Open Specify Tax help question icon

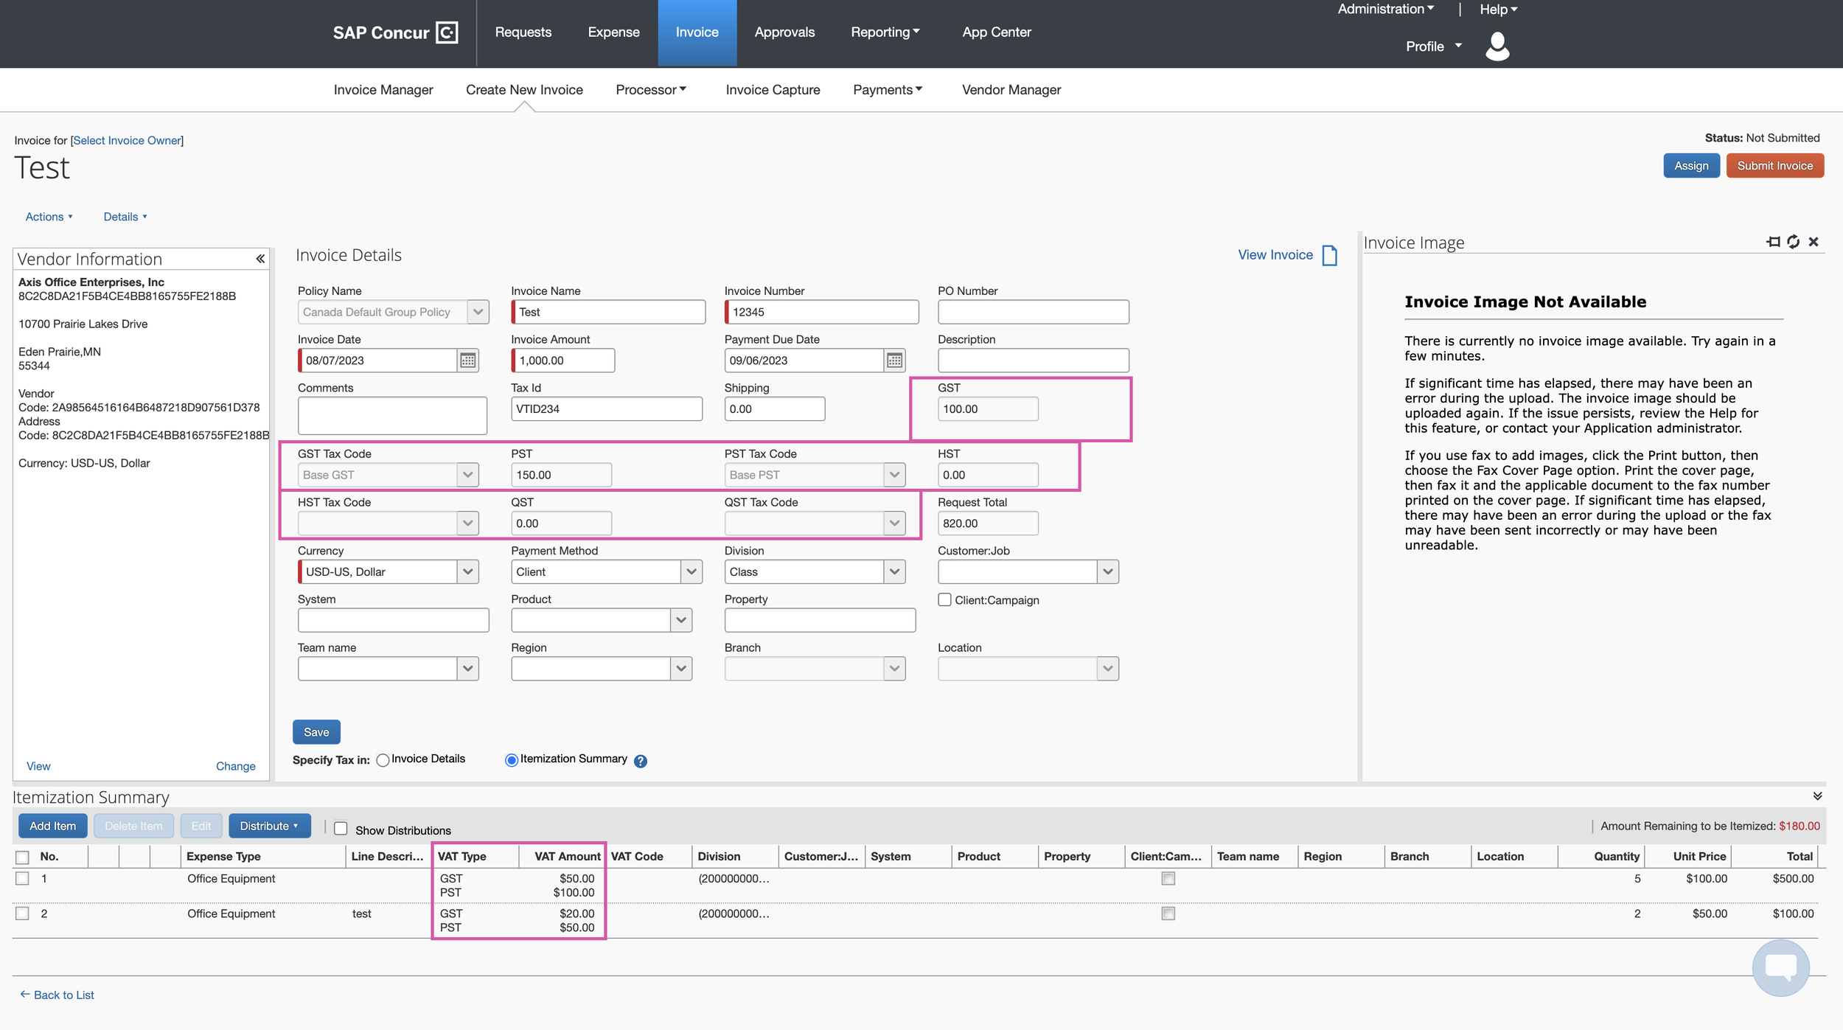(641, 761)
